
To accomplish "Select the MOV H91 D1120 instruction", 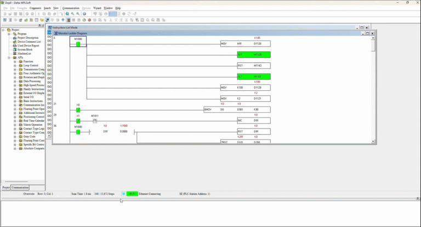I will 246,44.
